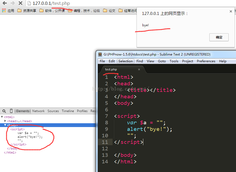Click the <body> tag on line 5
The height and width of the screenshot is (172, 236).
tap(124, 103)
